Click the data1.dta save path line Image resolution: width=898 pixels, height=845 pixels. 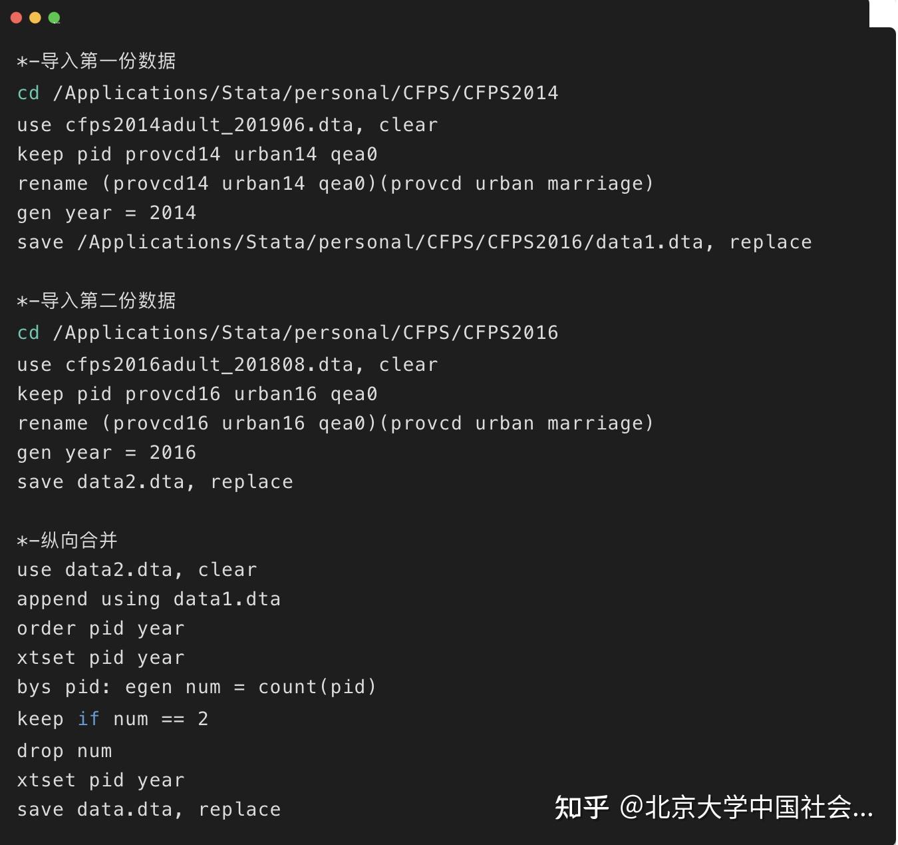414,242
